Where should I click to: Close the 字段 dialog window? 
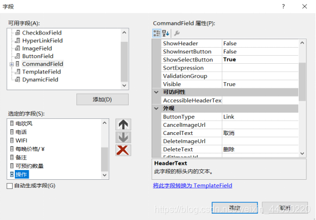point(305,6)
